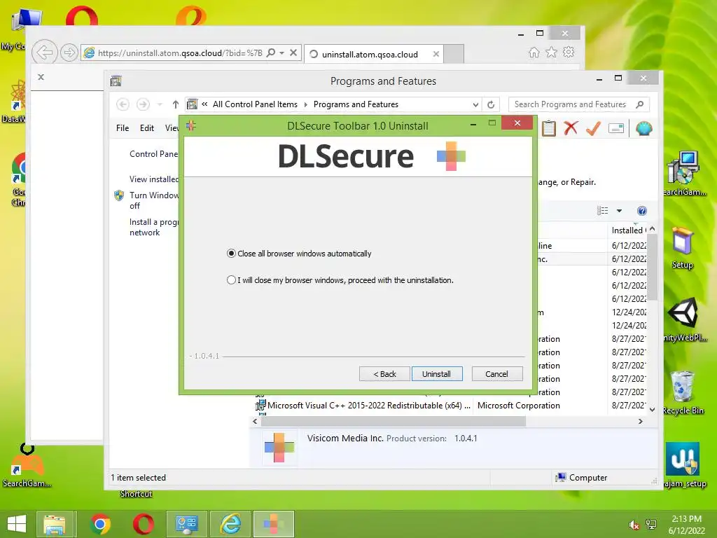Click the orange checkmark toolbar icon

point(593,128)
